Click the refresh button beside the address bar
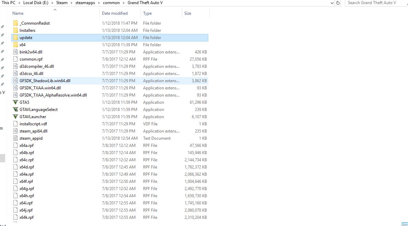 [338, 3]
